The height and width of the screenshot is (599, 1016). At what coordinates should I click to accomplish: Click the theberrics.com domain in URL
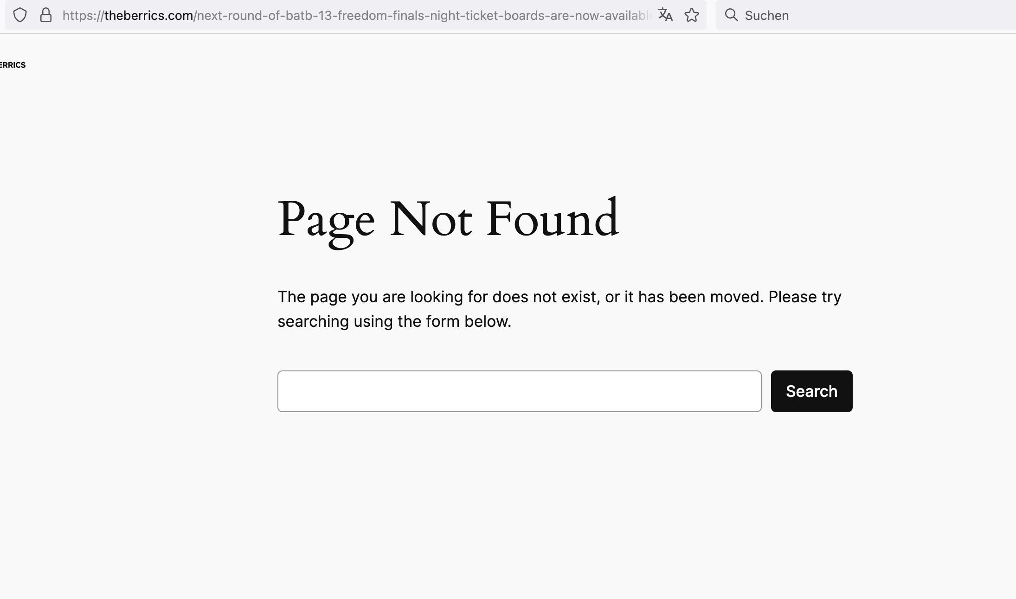click(x=149, y=15)
